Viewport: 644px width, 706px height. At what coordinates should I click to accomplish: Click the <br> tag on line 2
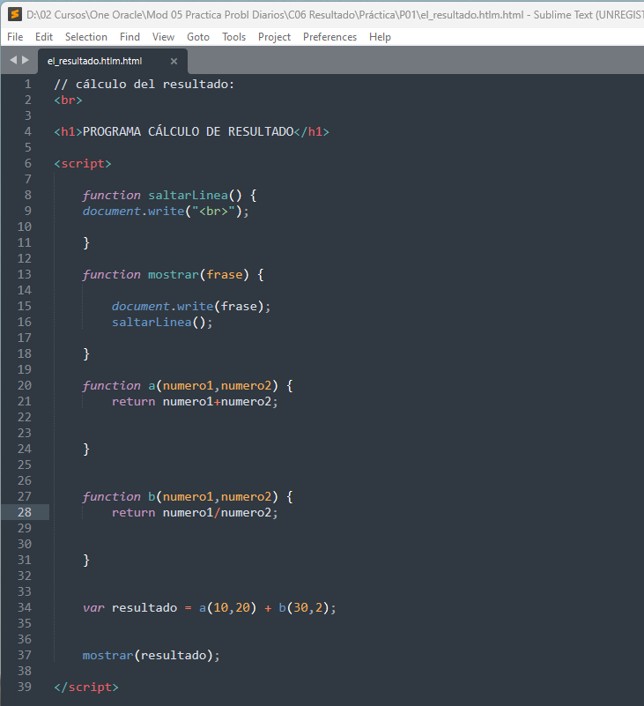[68, 100]
